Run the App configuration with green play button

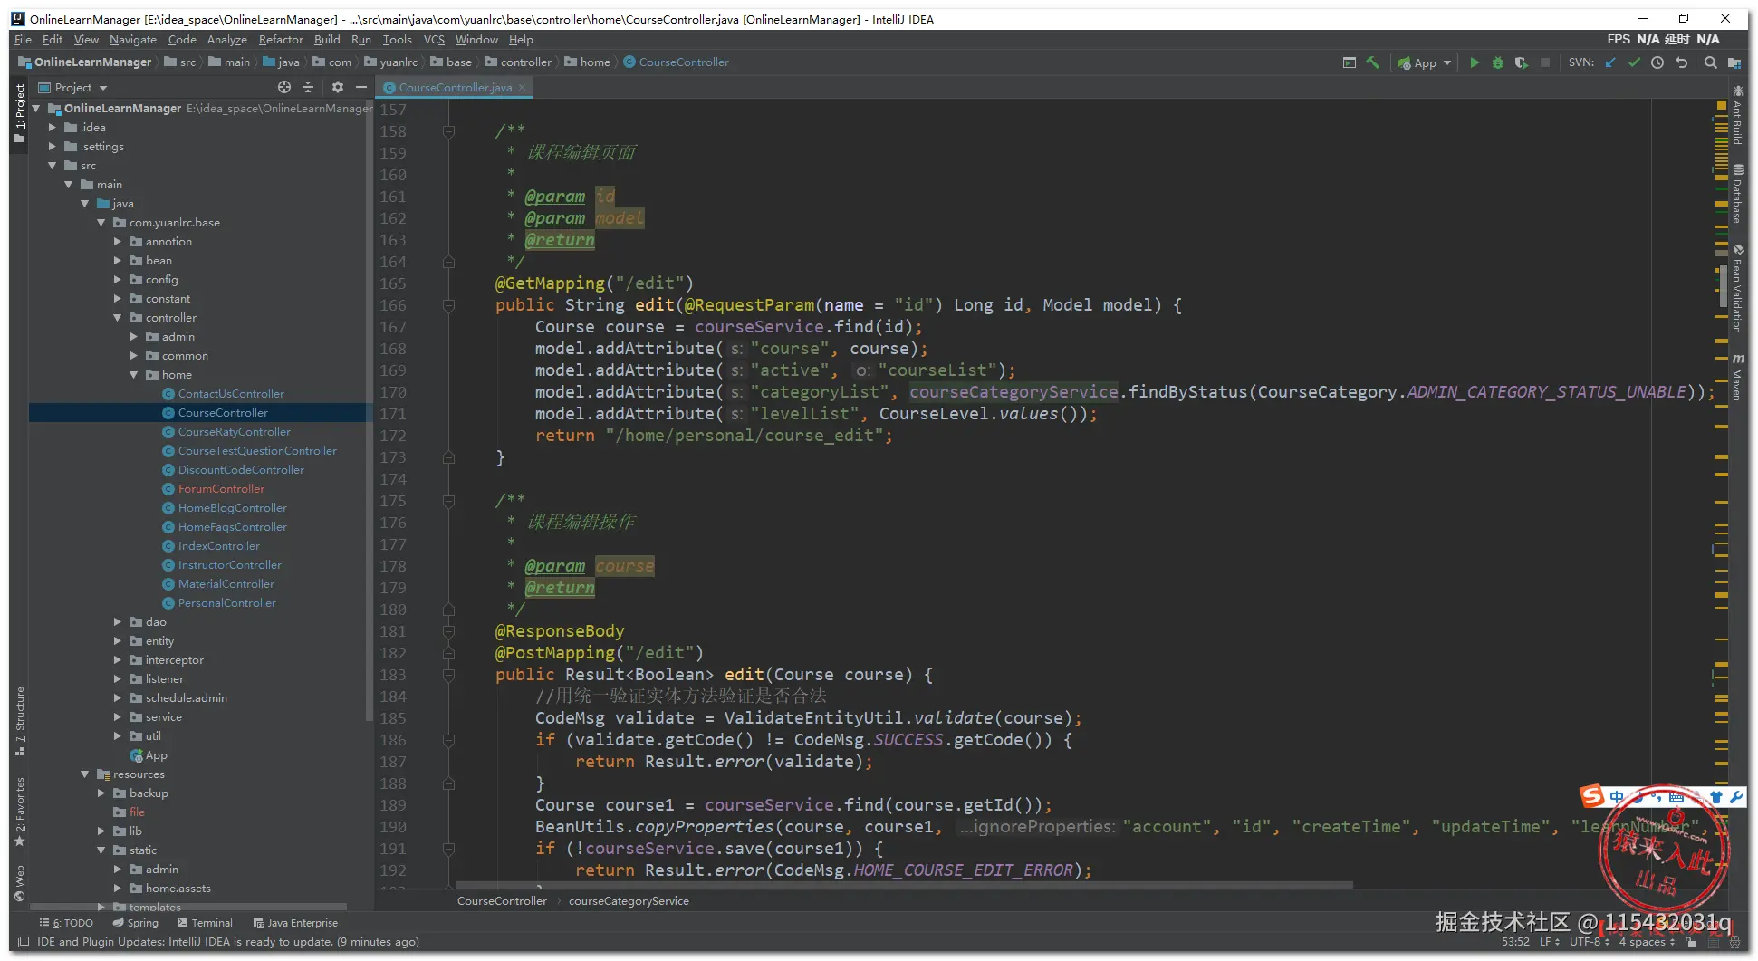point(1475,62)
